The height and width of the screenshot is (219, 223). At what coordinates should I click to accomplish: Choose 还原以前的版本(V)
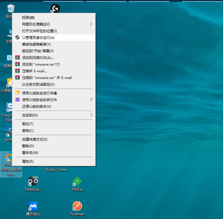pyautogui.click(x=54, y=106)
